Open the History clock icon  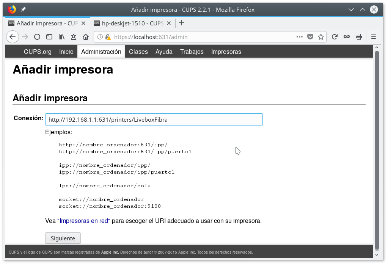click(x=37, y=37)
